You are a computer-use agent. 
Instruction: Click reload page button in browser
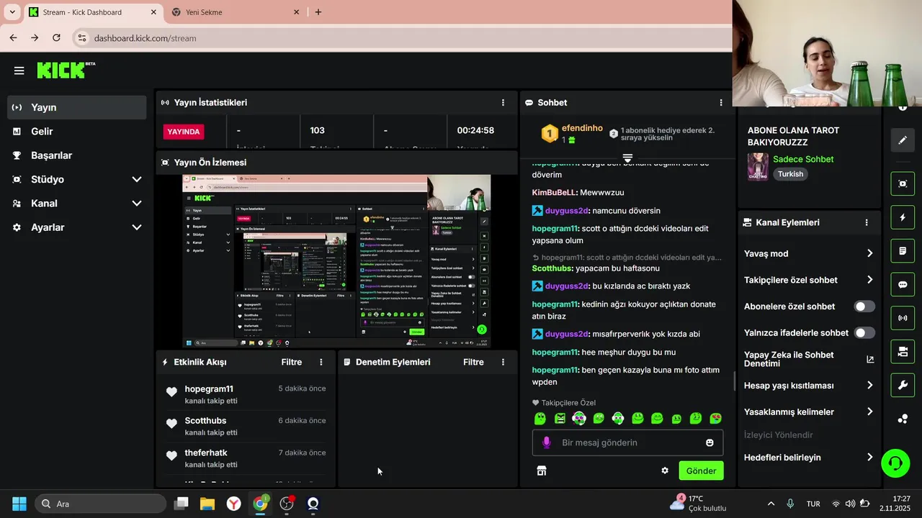click(56, 37)
